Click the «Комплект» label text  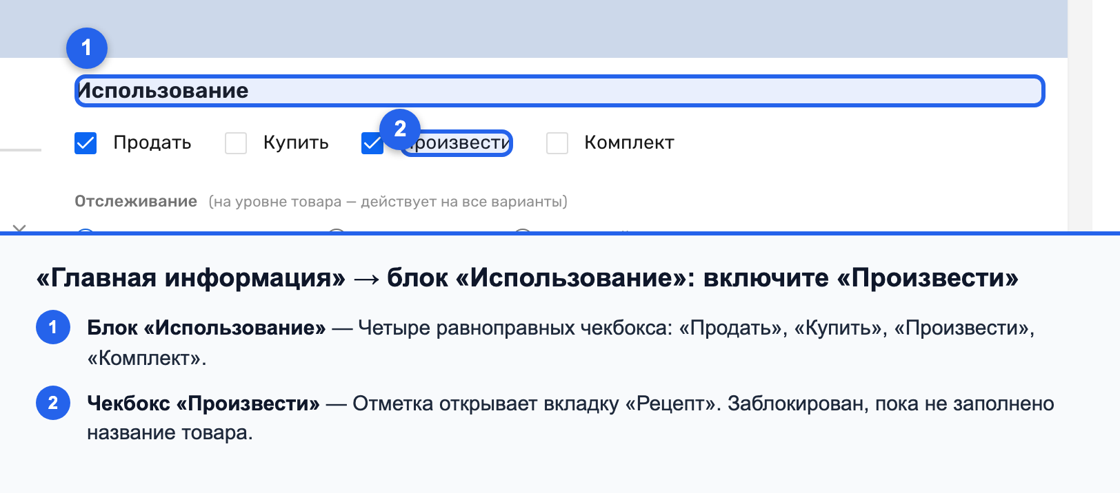[629, 143]
